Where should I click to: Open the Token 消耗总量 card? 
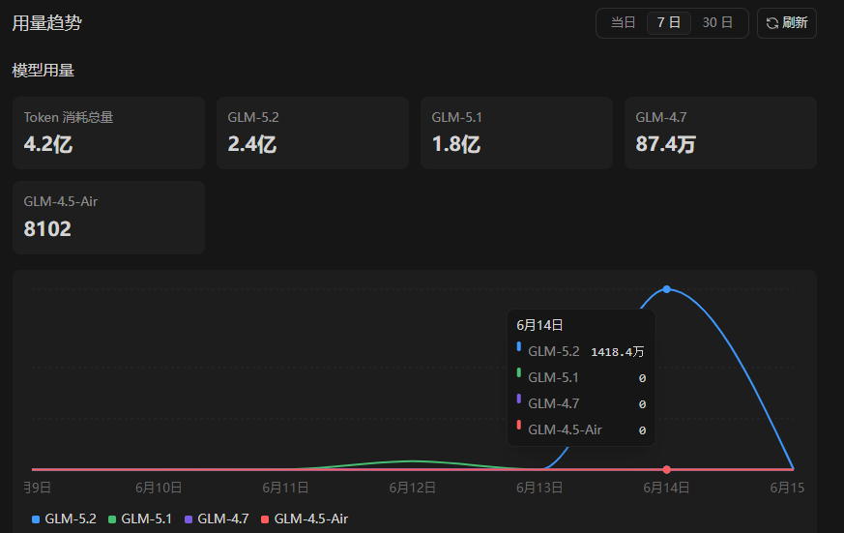click(108, 133)
